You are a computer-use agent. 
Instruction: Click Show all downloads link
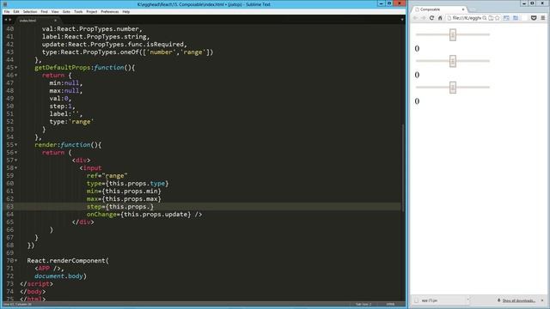tap(518, 300)
